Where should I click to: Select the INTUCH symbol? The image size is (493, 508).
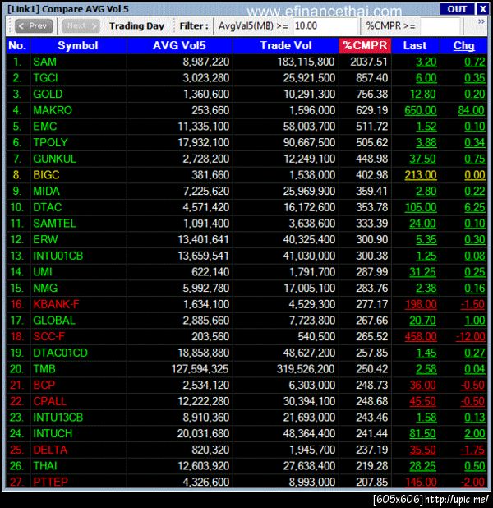[x=53, y=433]
